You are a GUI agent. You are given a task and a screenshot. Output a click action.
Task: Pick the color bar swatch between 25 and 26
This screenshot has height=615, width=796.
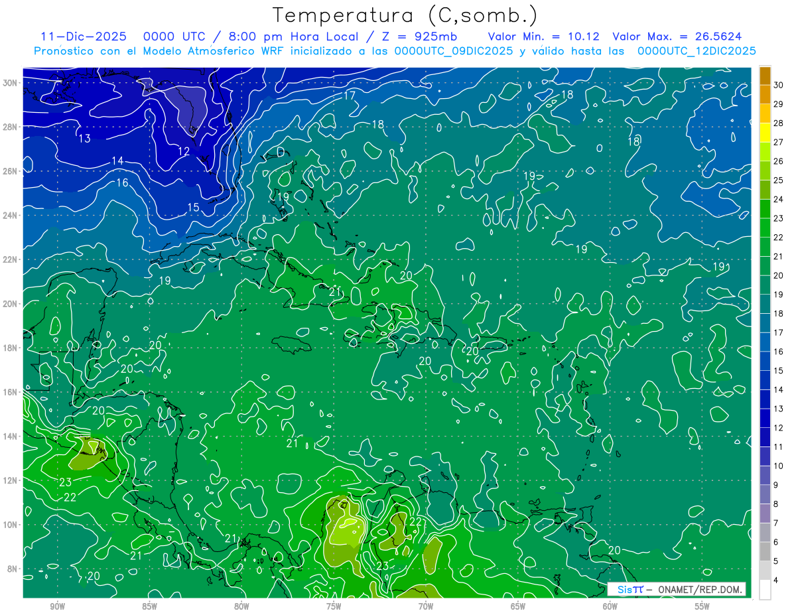pos(765,171)
